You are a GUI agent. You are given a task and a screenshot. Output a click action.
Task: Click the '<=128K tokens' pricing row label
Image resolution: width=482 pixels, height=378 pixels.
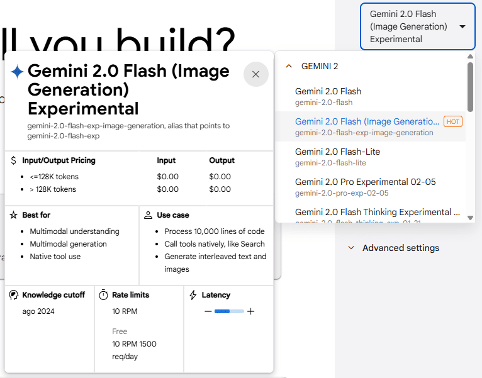click(54, 176)
